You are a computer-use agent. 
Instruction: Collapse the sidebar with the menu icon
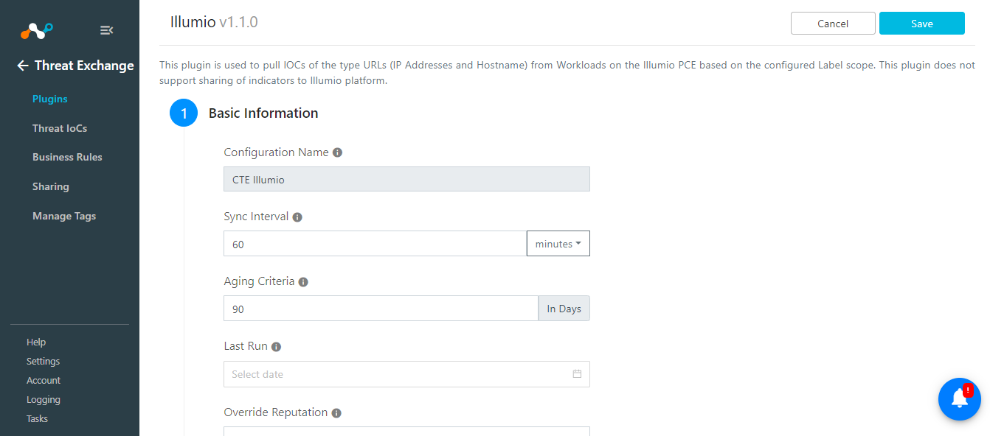[x=106, y=30]
